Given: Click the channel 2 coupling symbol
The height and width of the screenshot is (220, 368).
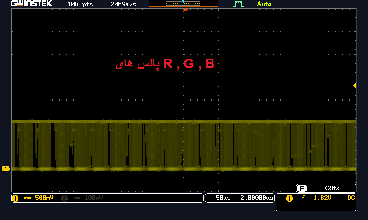Looking at the screenshot, I should point(77,198).
